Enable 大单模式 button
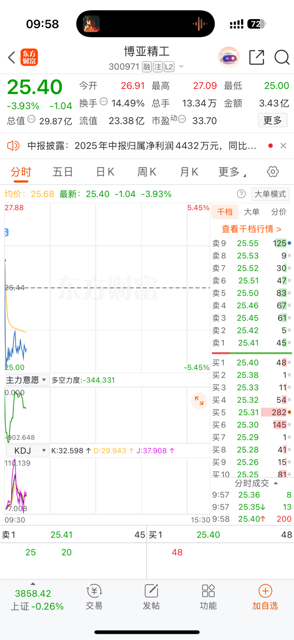 (270, 194)
